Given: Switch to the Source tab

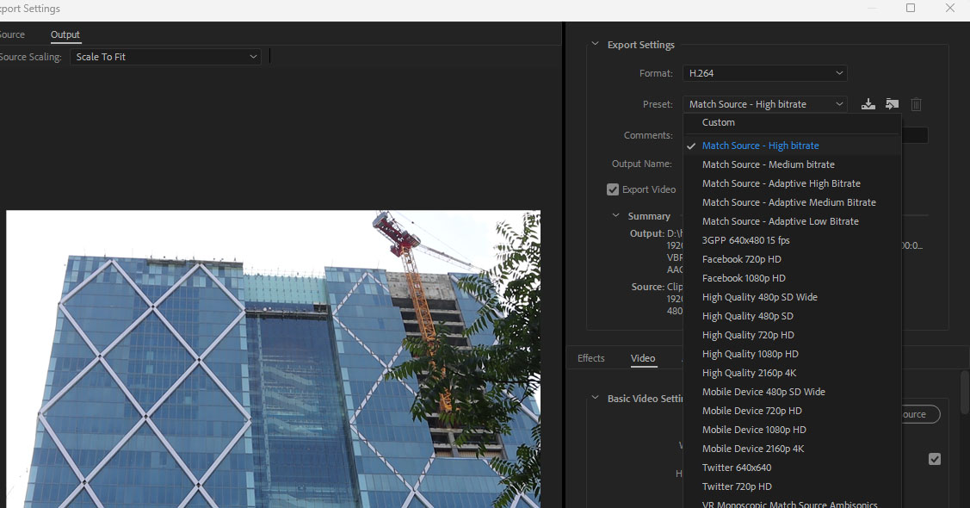Looking at the screenshot, I should coord(12,34).
